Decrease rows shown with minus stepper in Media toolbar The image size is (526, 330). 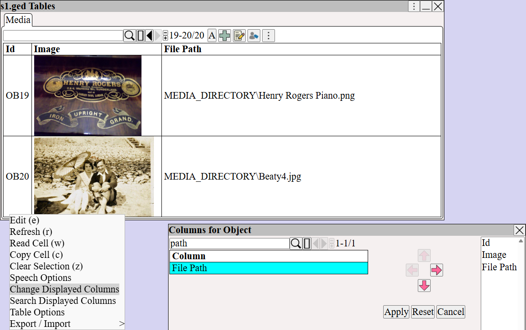pyautogui.click(x=165, y=33)
